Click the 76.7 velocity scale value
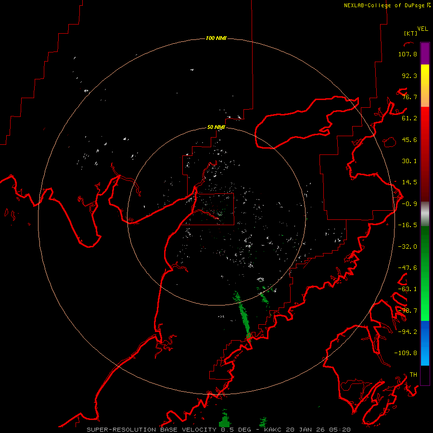 [409, 97]
